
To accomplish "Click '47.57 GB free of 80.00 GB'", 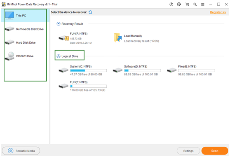I will (86, 75).
